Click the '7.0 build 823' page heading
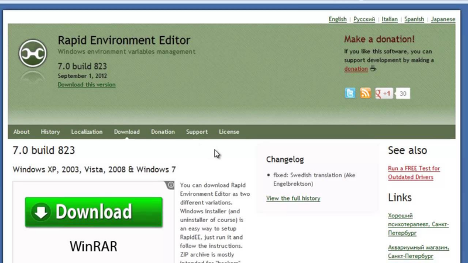Image resolution: width=468 pixels, height=263 pixels. pyautogui.click(x=44, y=150)
